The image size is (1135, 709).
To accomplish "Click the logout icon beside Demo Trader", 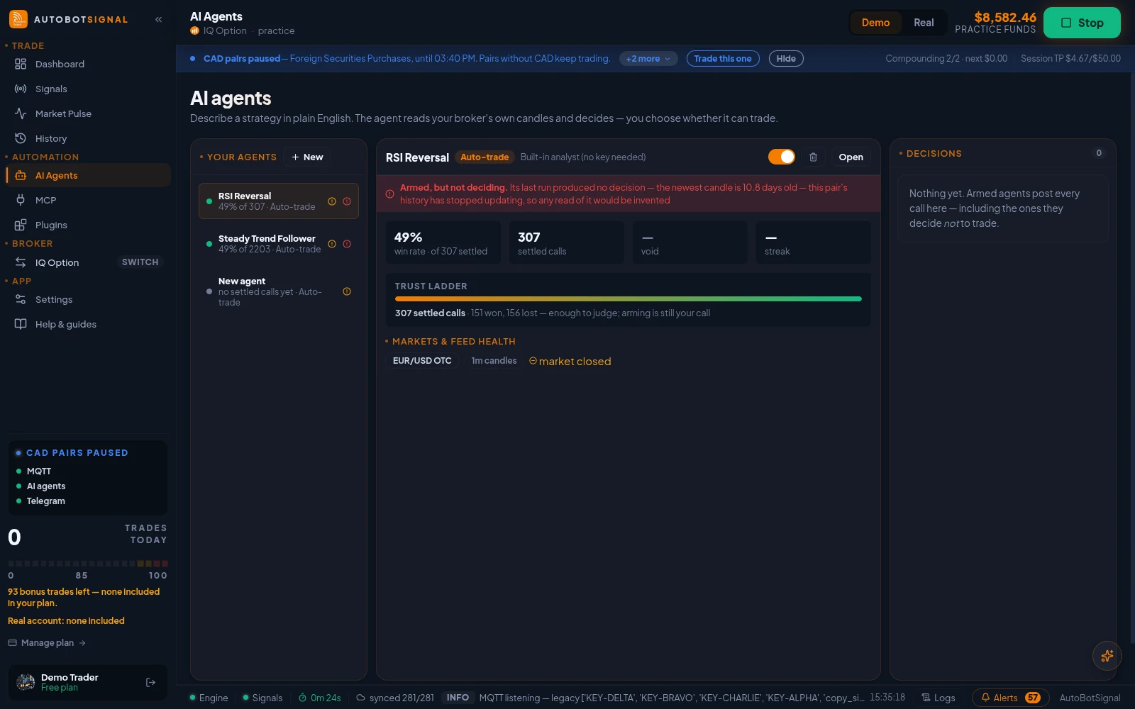I will (x=150, y=682).
